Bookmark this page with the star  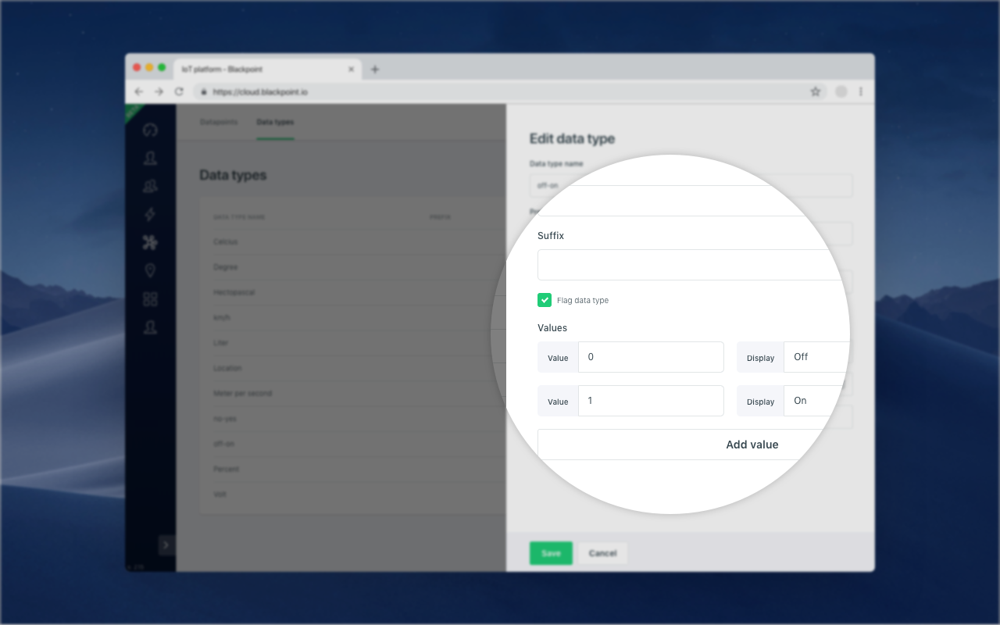(816, 91)
